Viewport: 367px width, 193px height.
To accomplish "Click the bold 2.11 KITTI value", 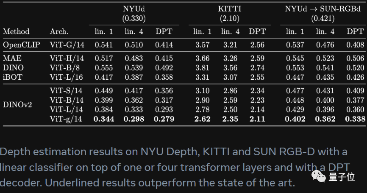I will (x=257, y=119).
